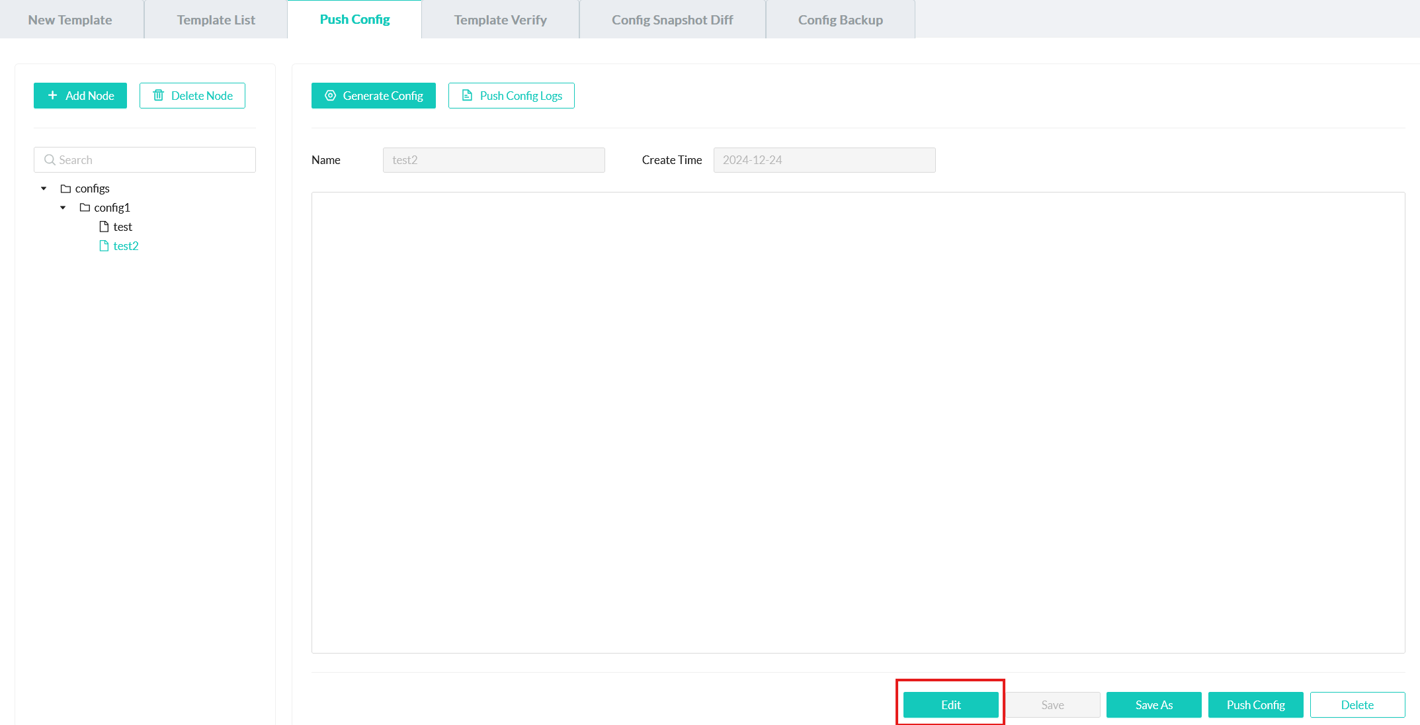Click the gear icon on Generate Config
The width and height of the screenshot is (1420, 725).
(x=330, y=95)
